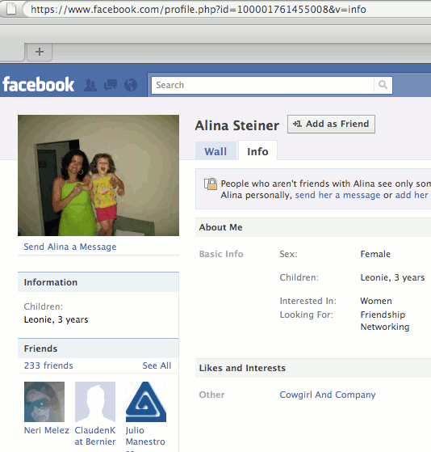Open the 233 friends link
Screen dimensions: 431x452
(x=48, y=365)
